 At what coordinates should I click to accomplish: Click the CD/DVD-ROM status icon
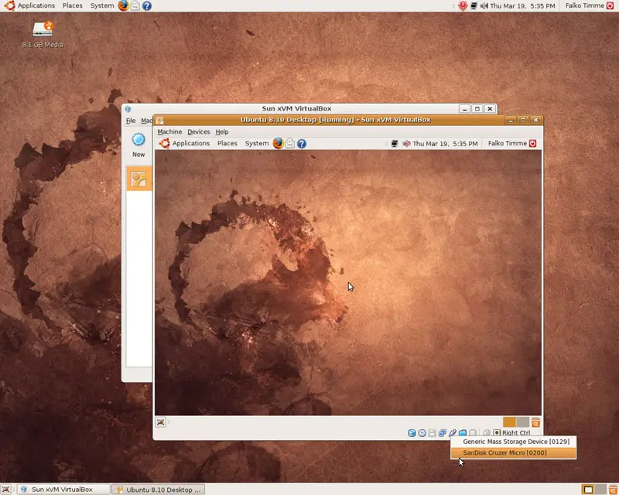tap(422, 433)
